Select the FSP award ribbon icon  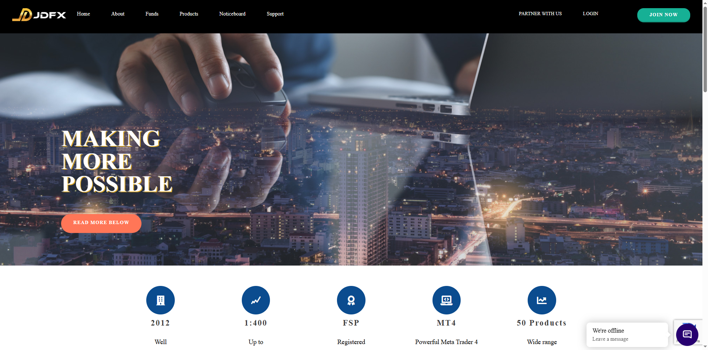(x=351, y=300)
